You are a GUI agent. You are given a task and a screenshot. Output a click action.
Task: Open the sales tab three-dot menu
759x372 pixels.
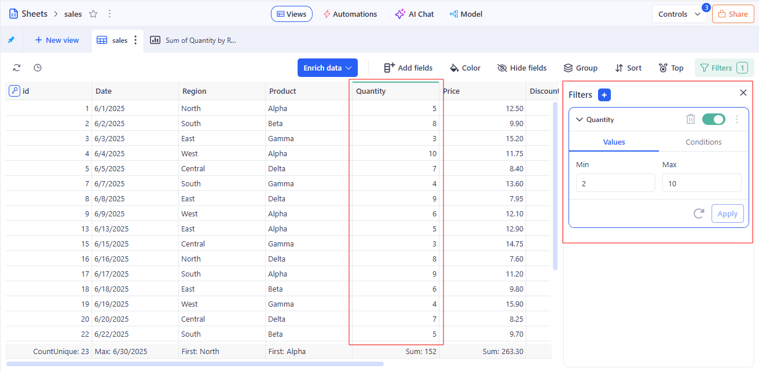click(135, 40)
